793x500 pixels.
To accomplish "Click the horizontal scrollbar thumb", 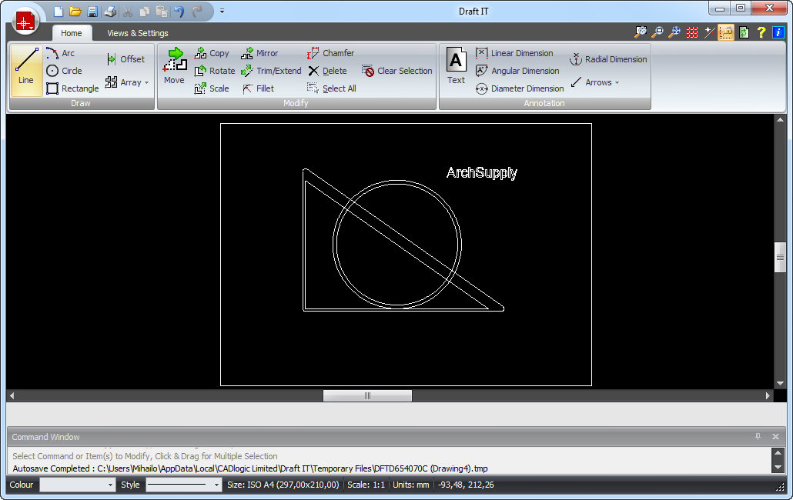I will (x=367, y=395).
